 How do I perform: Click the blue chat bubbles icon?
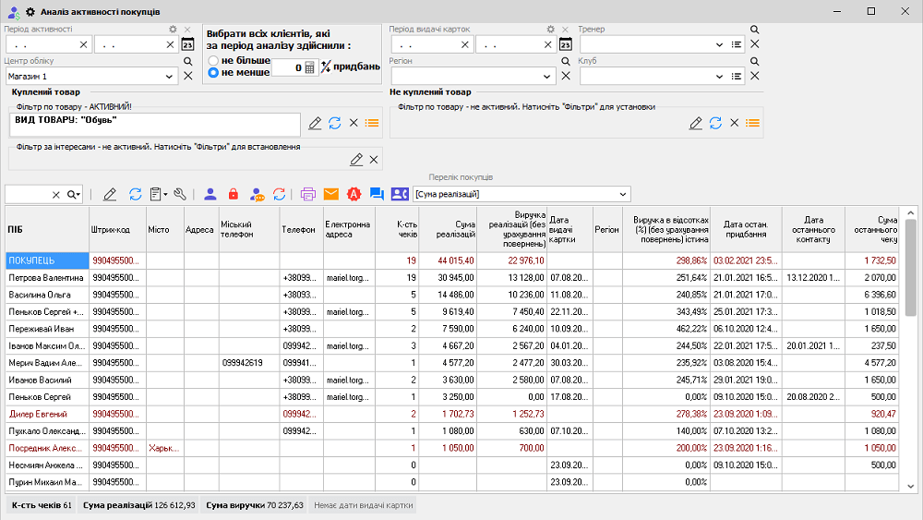click(377, 194)
